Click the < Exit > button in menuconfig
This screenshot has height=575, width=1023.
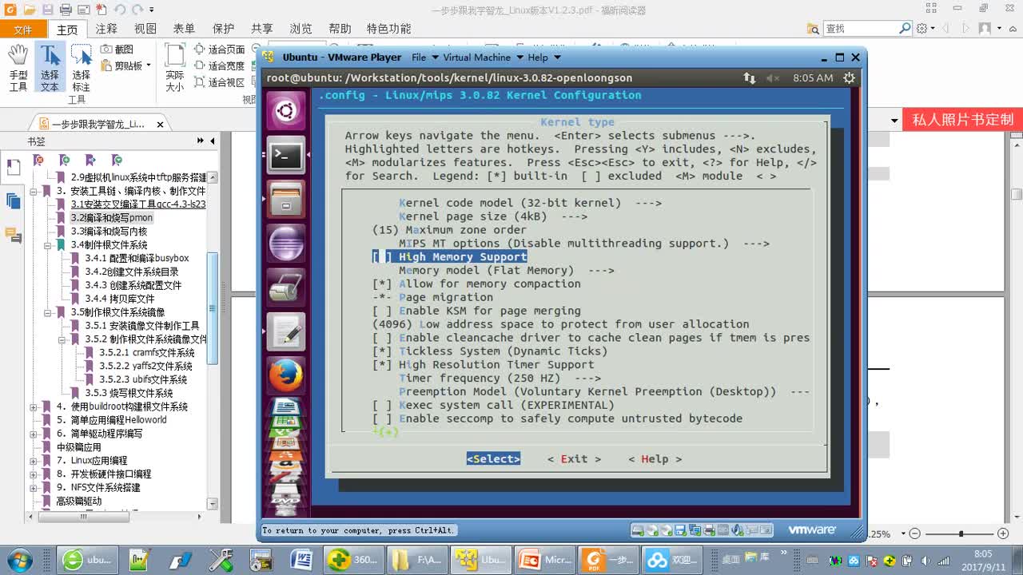[x=574, y=459]
